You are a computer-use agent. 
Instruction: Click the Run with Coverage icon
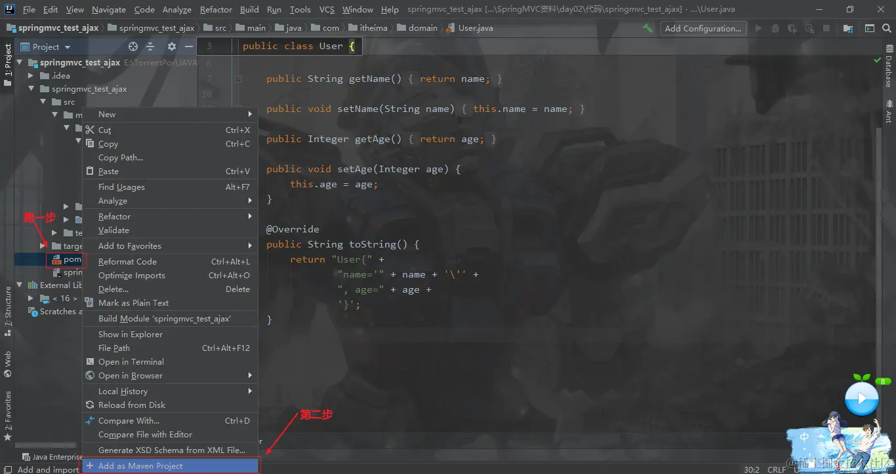tap(793, 28)
